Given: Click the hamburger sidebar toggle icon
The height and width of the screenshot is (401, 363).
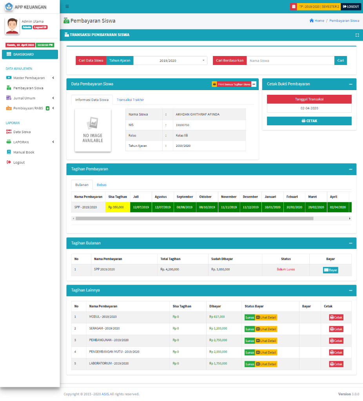Looking at the screenshot, I should pos(67,7).
